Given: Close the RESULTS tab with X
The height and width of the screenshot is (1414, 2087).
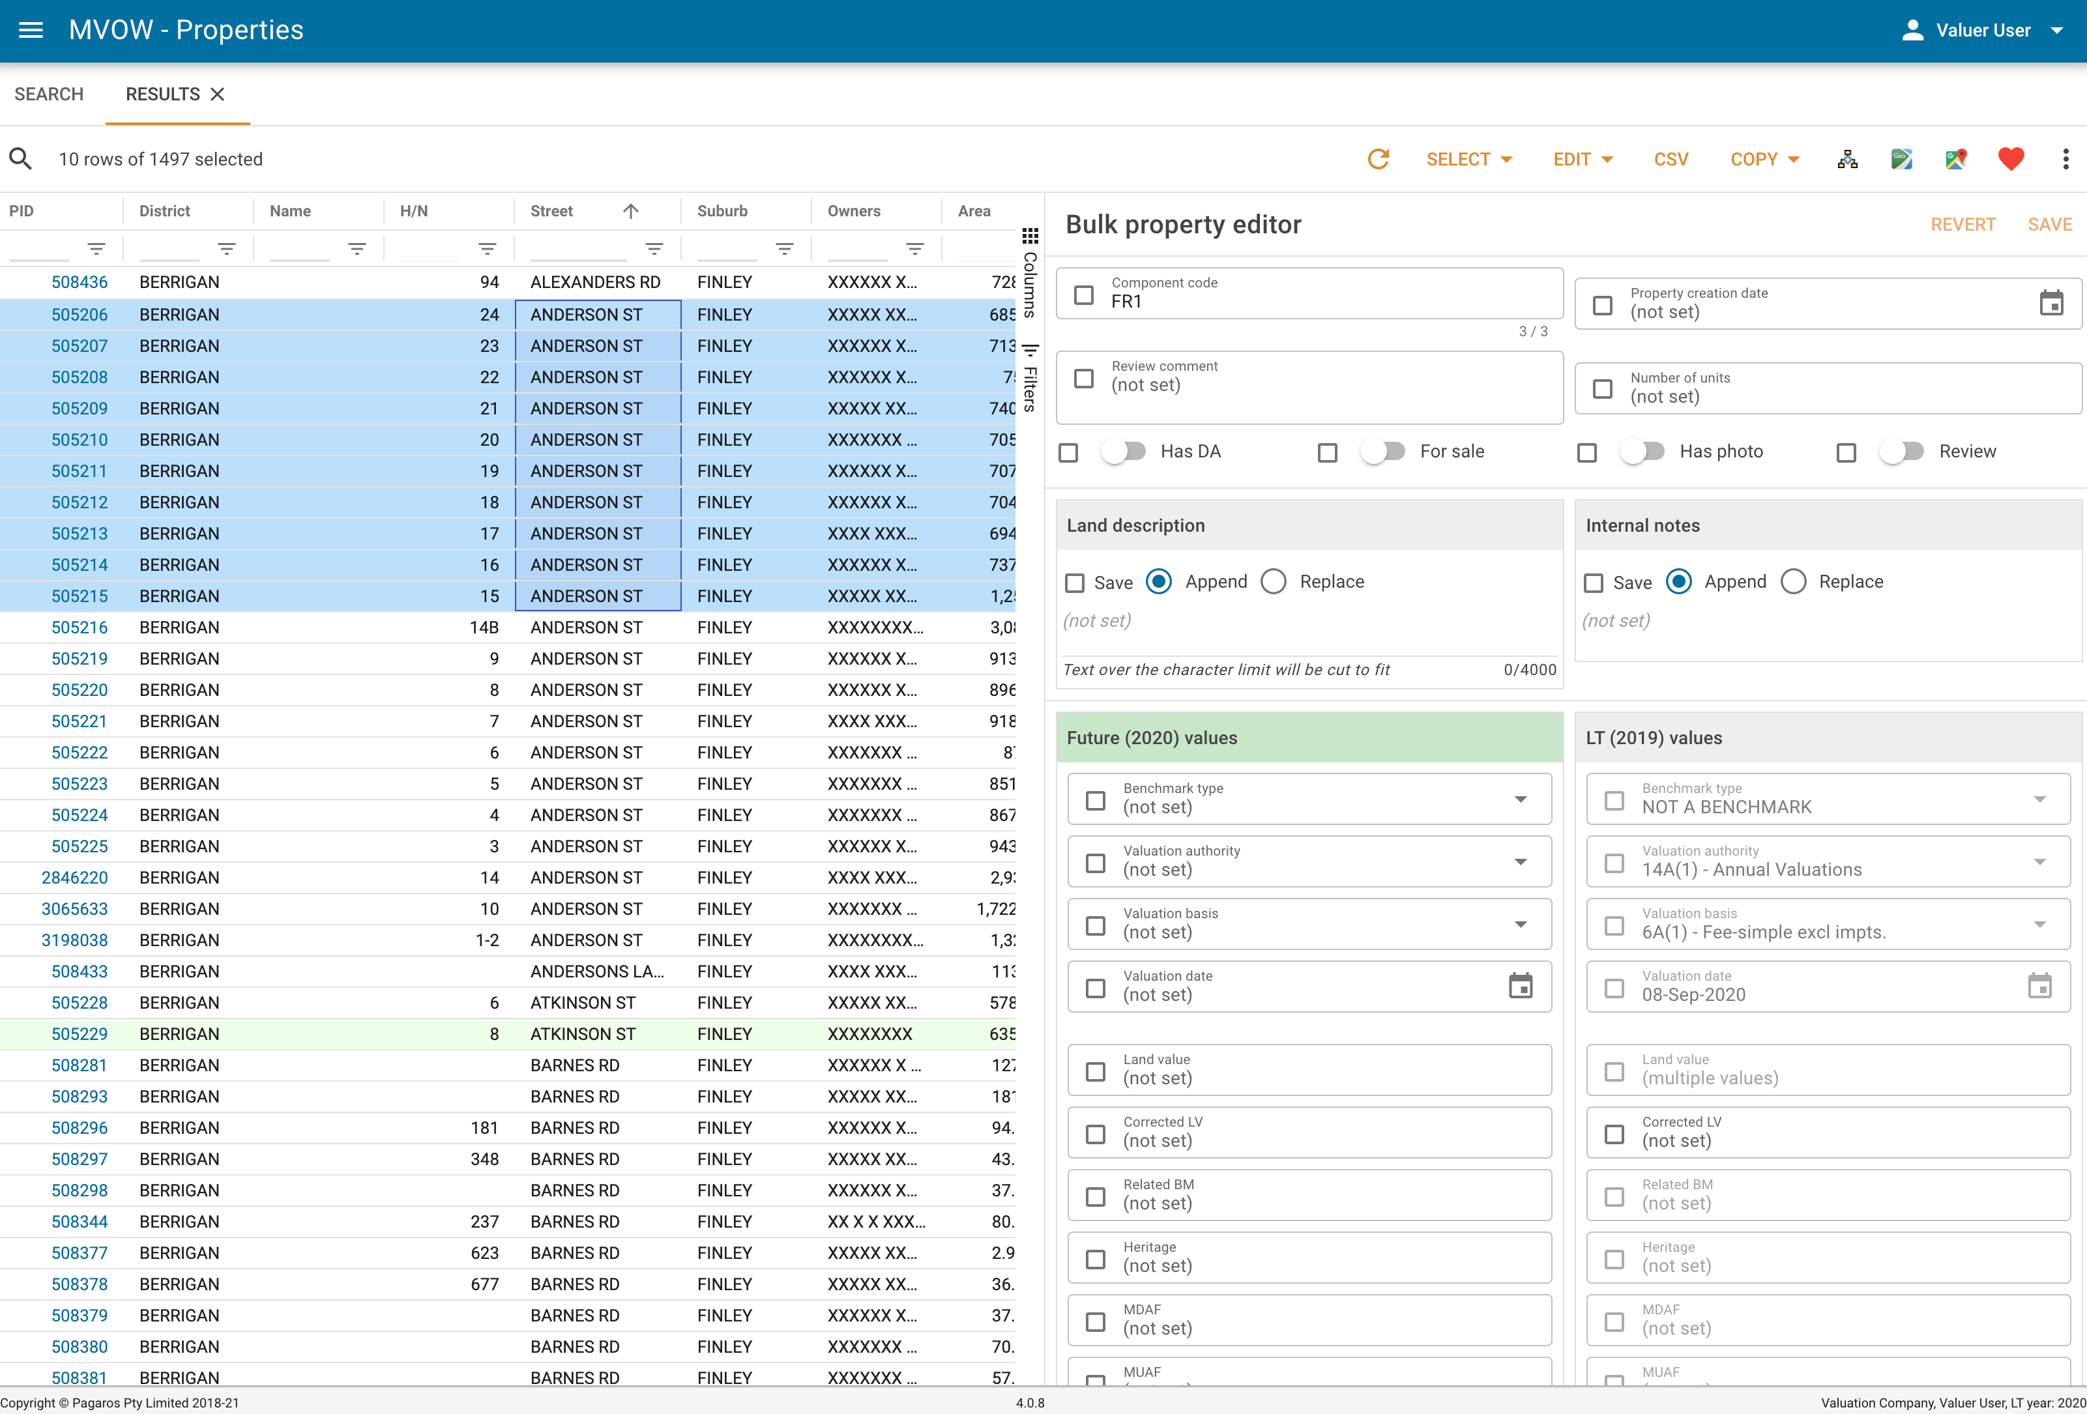Looking at the screenshot, I should point(217,94).
